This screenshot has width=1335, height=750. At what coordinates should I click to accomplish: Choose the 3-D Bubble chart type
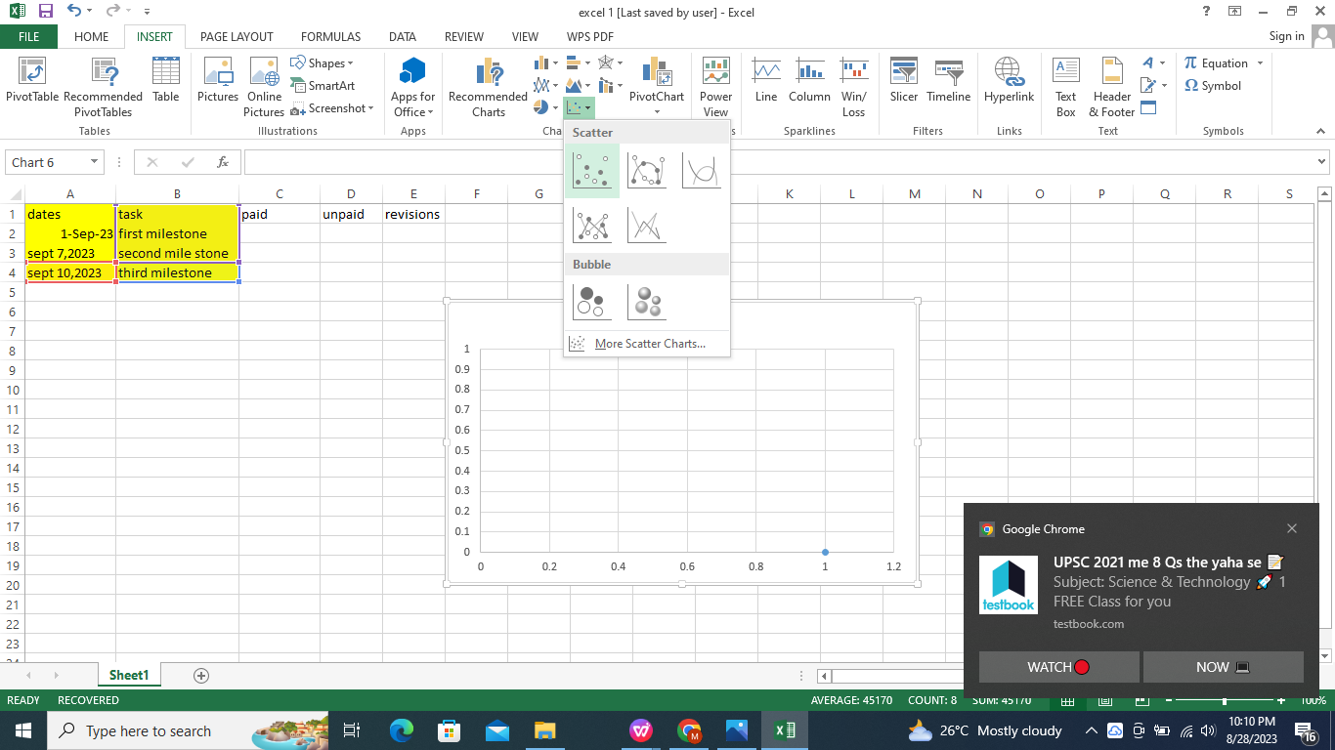coord(647,302)
